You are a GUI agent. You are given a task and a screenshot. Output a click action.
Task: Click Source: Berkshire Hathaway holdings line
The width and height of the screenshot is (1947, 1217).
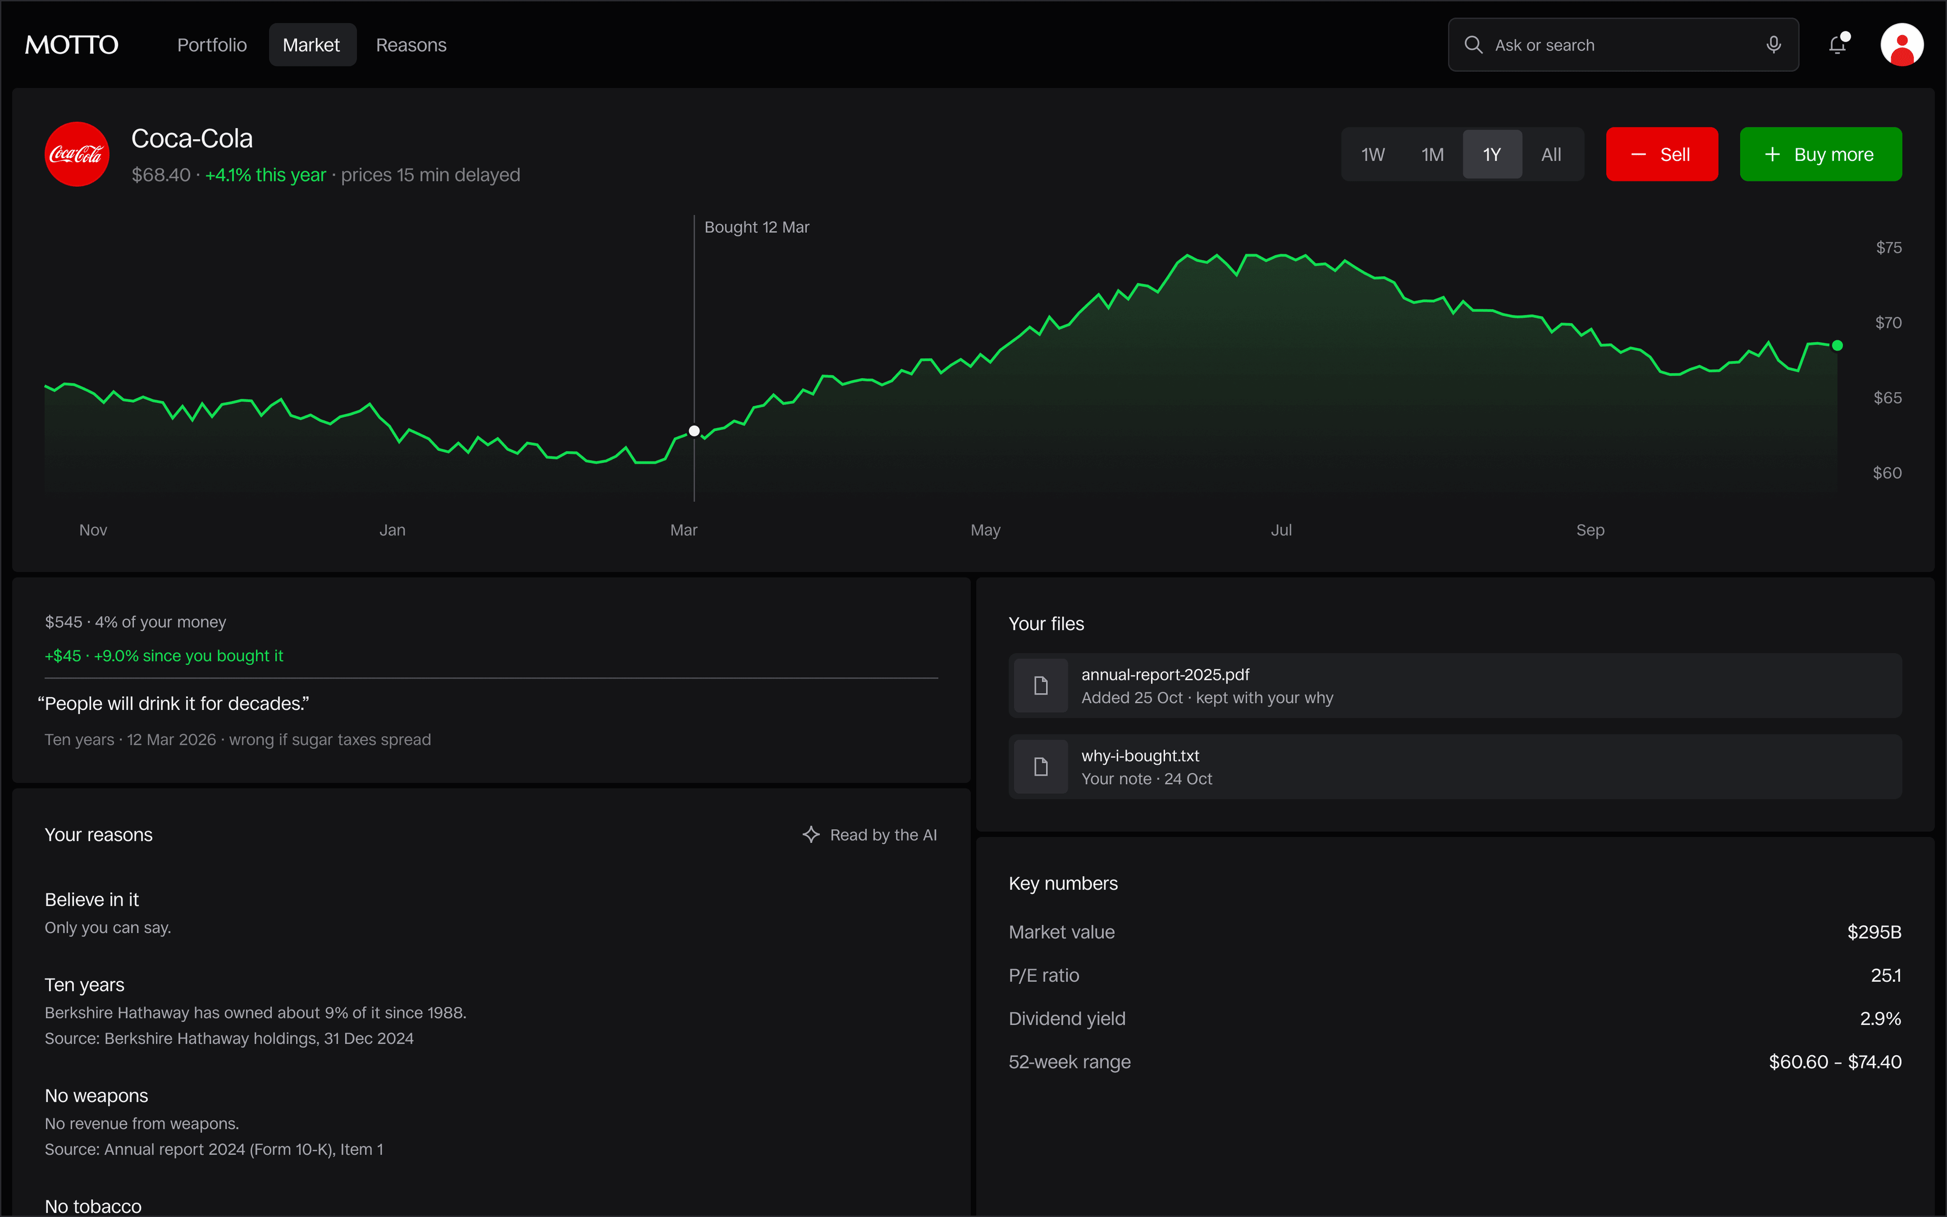(x=229, y=1039)
